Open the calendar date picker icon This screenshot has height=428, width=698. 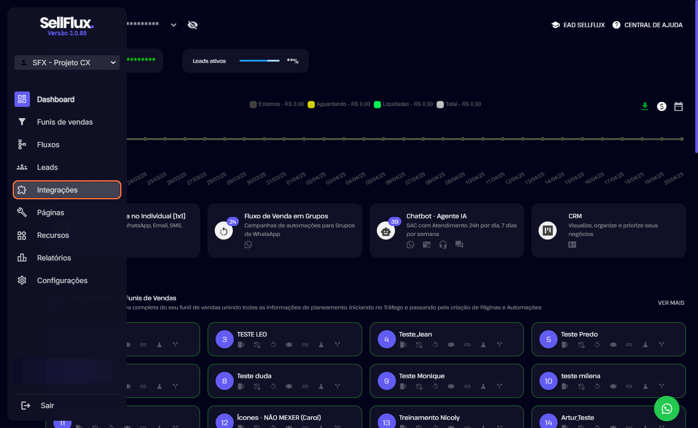(679, 106)
